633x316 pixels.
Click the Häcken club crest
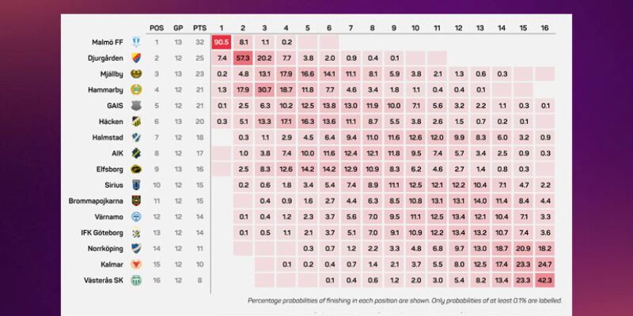[x=136, y=121]
